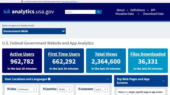The image size is (170, 95).
Task: Go to Visualize Data
Action: [x=125, y=14]
